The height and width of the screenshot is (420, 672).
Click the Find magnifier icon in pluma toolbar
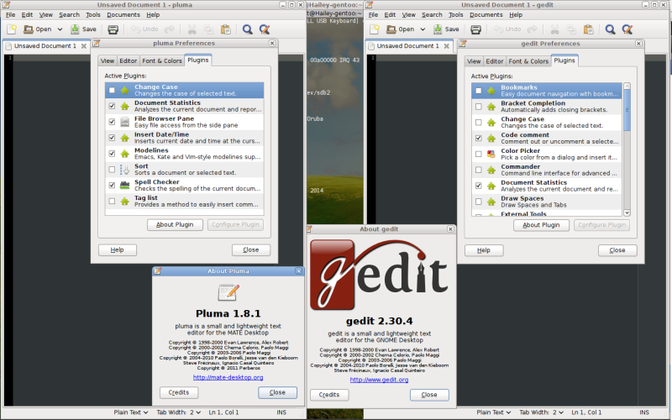(247, 29)
